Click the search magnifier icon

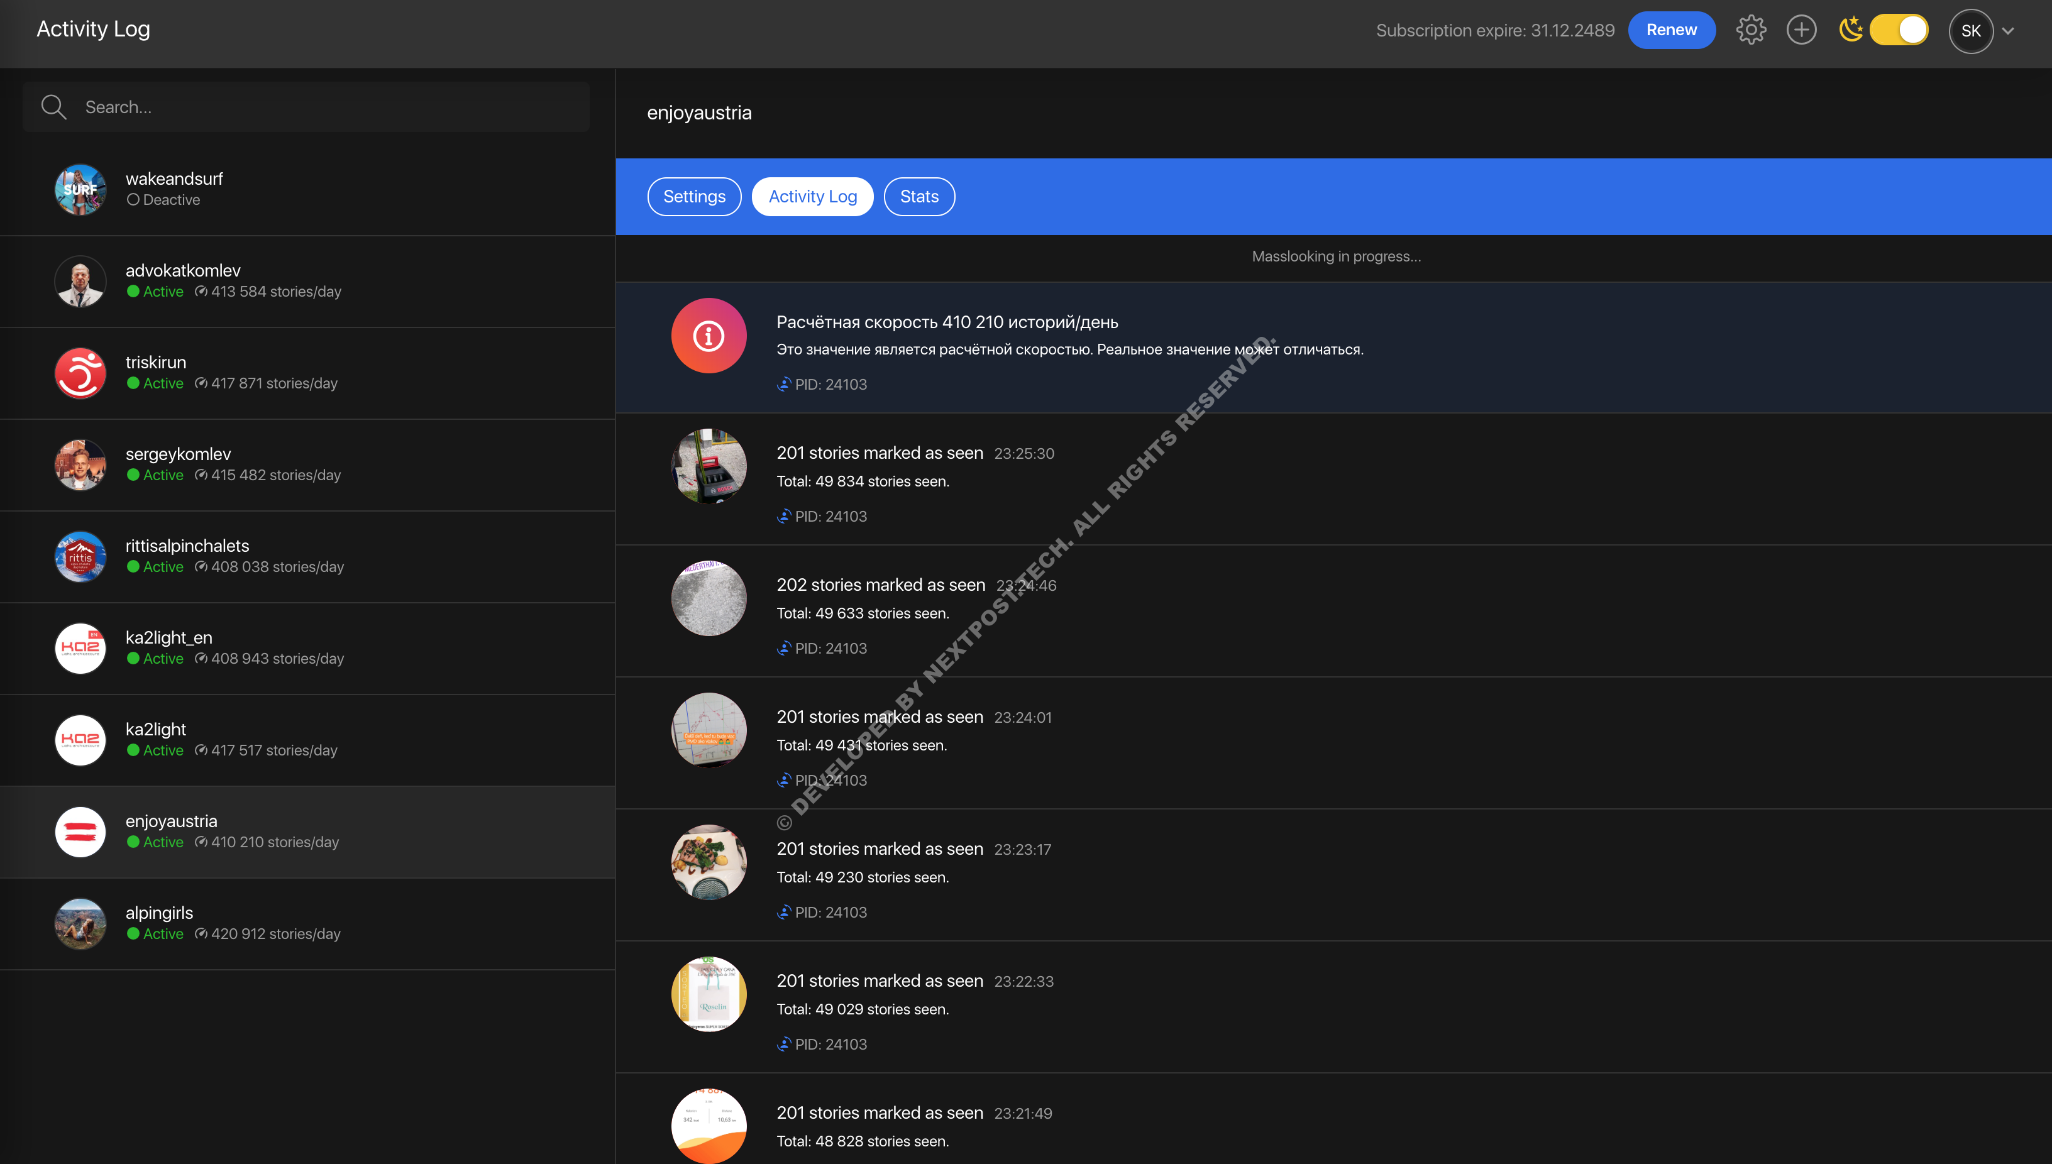coord(53,107)
